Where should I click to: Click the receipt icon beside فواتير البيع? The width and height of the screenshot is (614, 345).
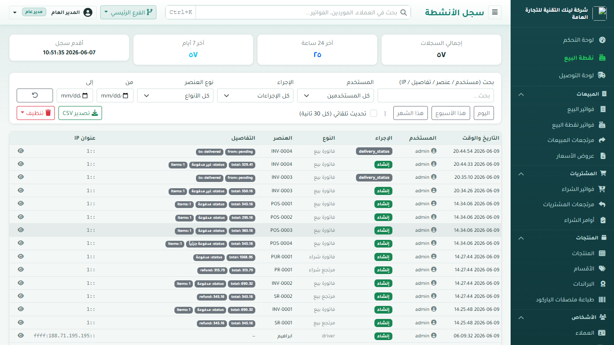pyautogui.click(x=603, y=110)
